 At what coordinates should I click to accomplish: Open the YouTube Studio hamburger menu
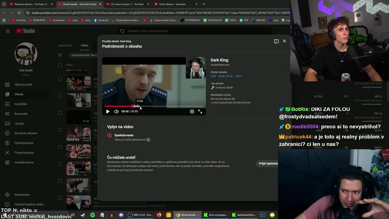[x=8, y=31]
